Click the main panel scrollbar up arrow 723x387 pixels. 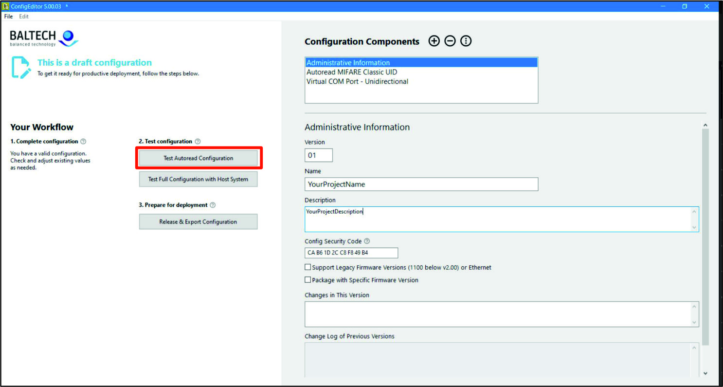[x=705, y=125]
